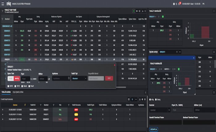
Task: Click the HESAPLA button
Action: coord(153,129)
